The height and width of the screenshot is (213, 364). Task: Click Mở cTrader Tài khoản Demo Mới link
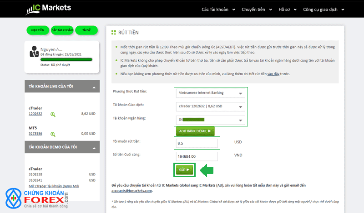click(x=54, y=186)
